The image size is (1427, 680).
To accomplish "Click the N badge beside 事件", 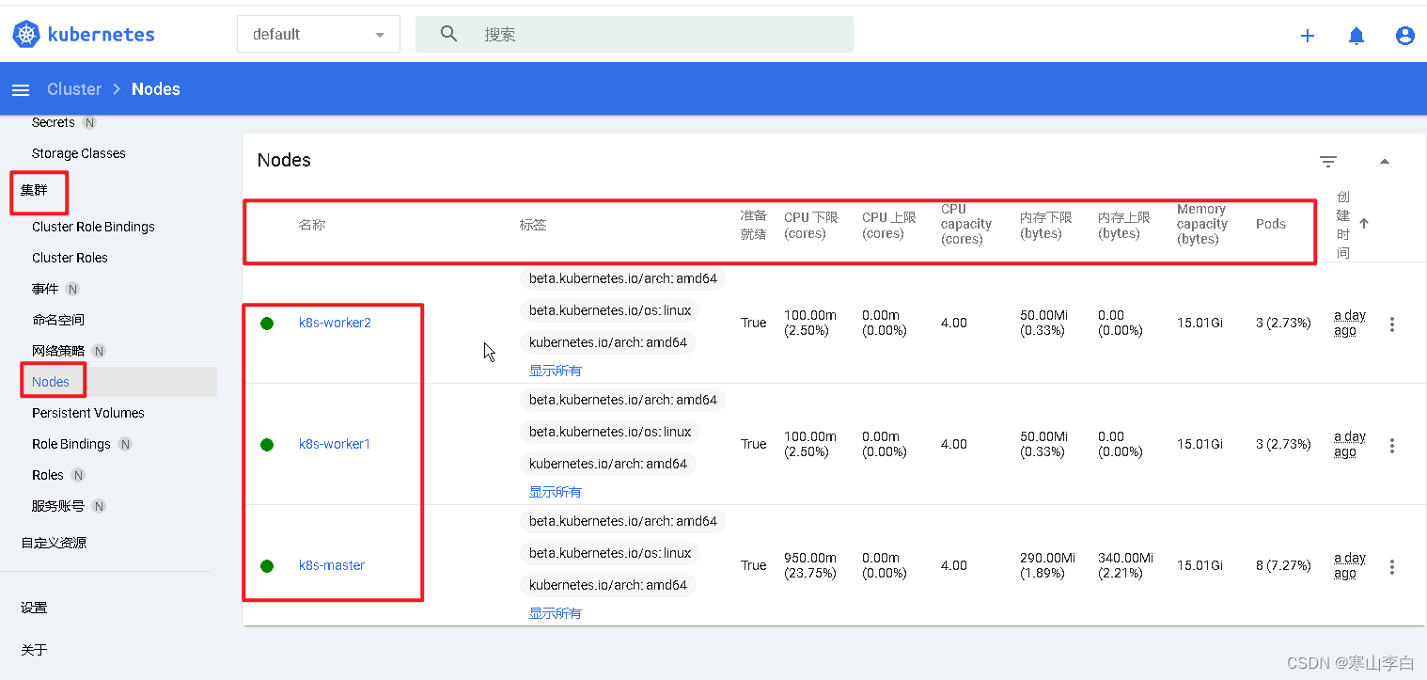I will [x=72, y=289].
